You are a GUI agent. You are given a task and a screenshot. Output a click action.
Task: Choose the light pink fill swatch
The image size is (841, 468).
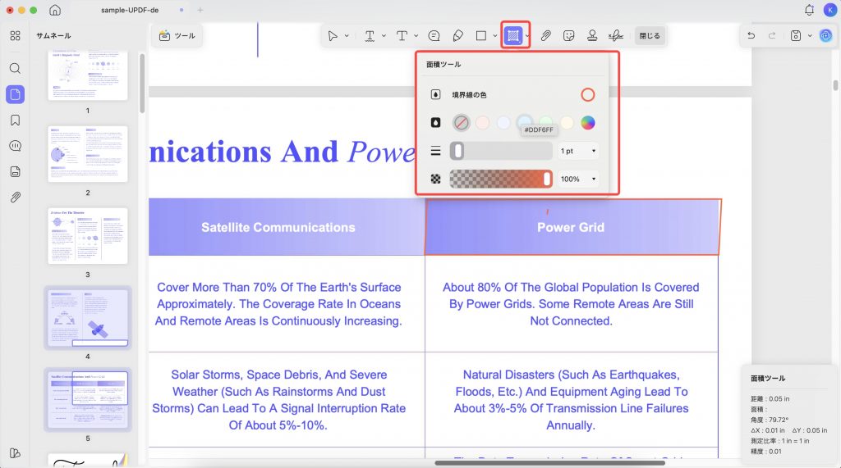482,123
